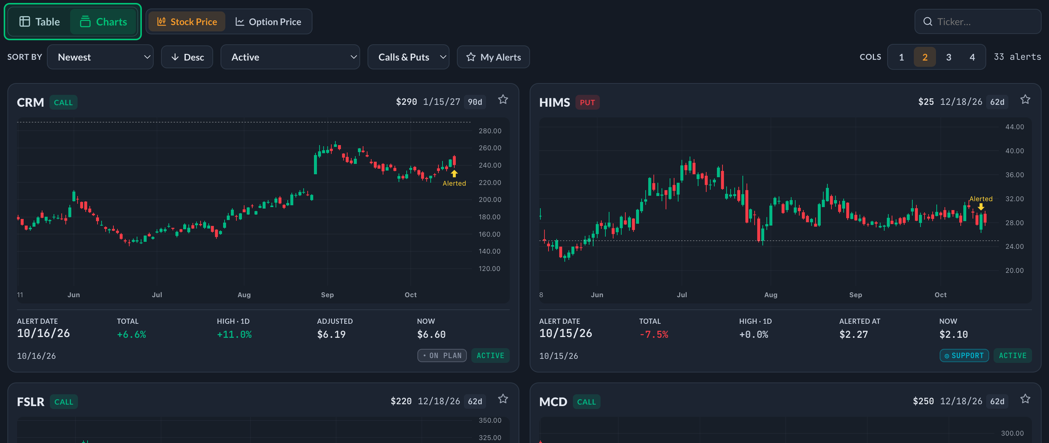
Task: Click HIMS's $2.27 alerted at price
Action: coord(853,335)
